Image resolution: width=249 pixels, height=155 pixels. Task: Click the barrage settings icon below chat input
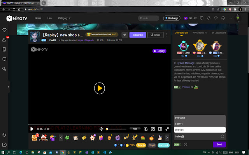coord(186,145)
